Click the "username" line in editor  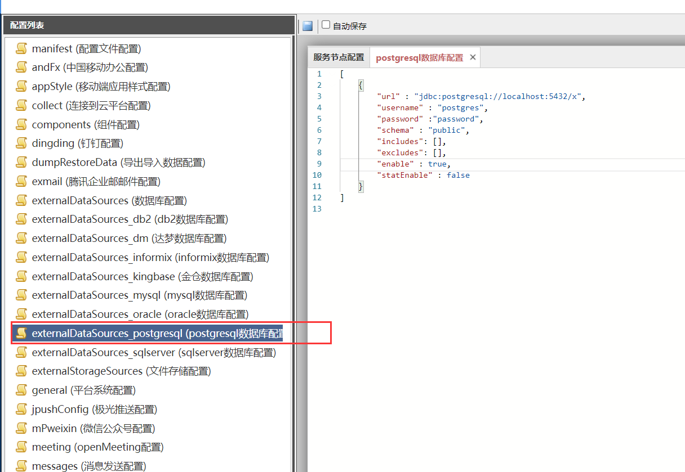[432, 107]
